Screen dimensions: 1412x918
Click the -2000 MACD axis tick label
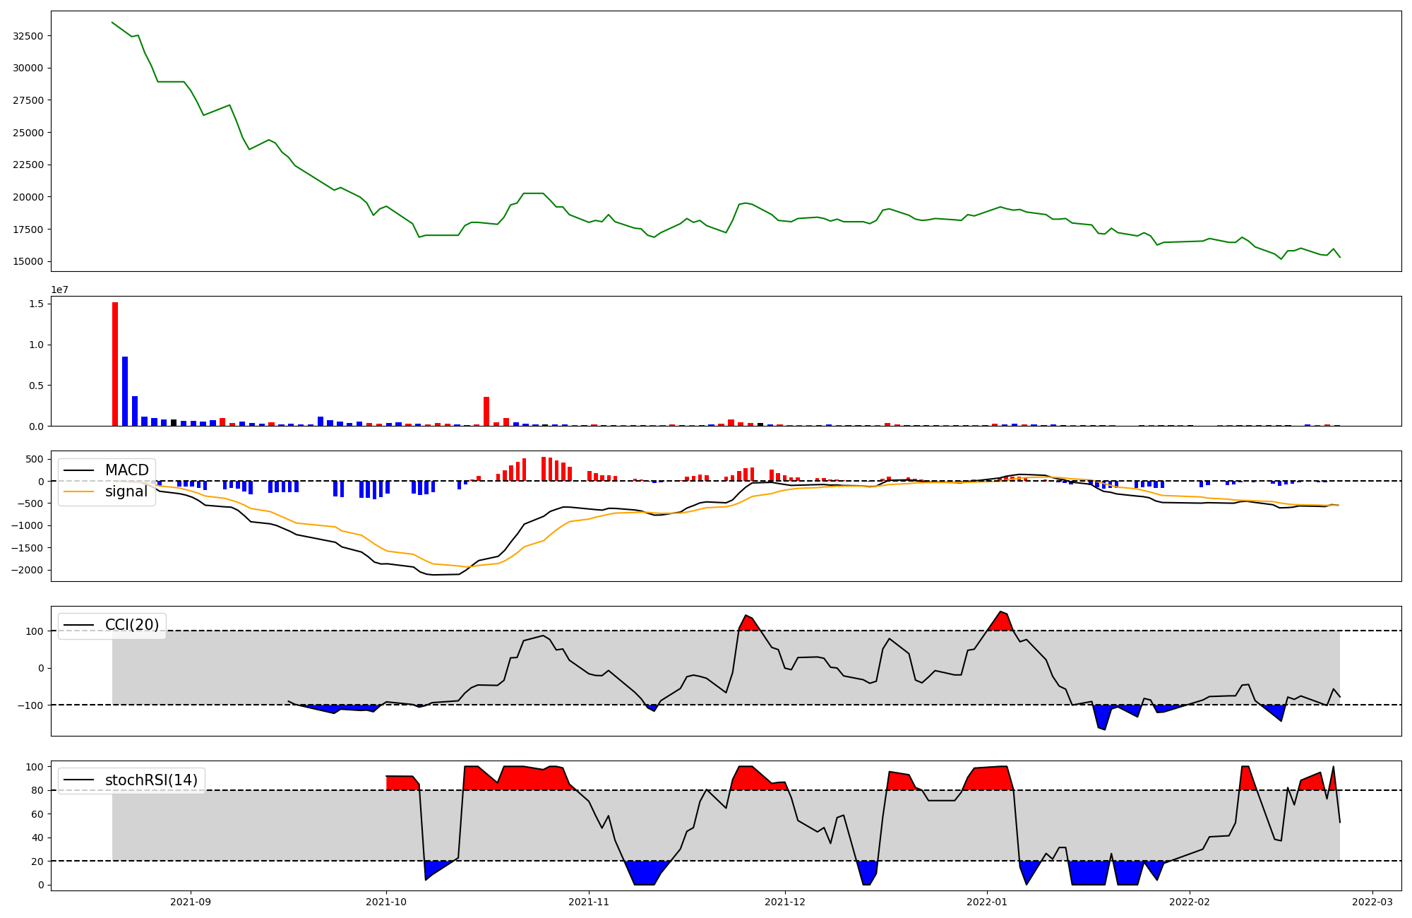pos(27,570)
